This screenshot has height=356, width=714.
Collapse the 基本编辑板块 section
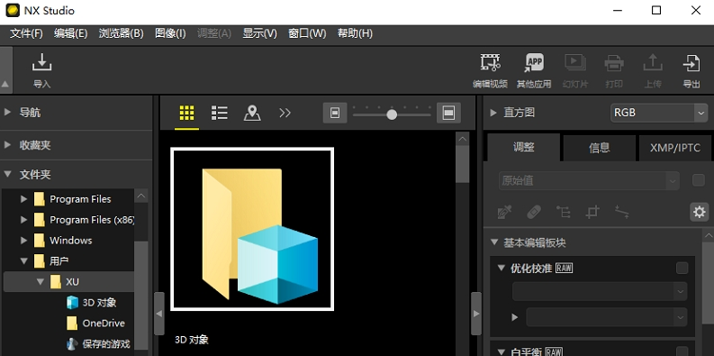tap(494, 242)
